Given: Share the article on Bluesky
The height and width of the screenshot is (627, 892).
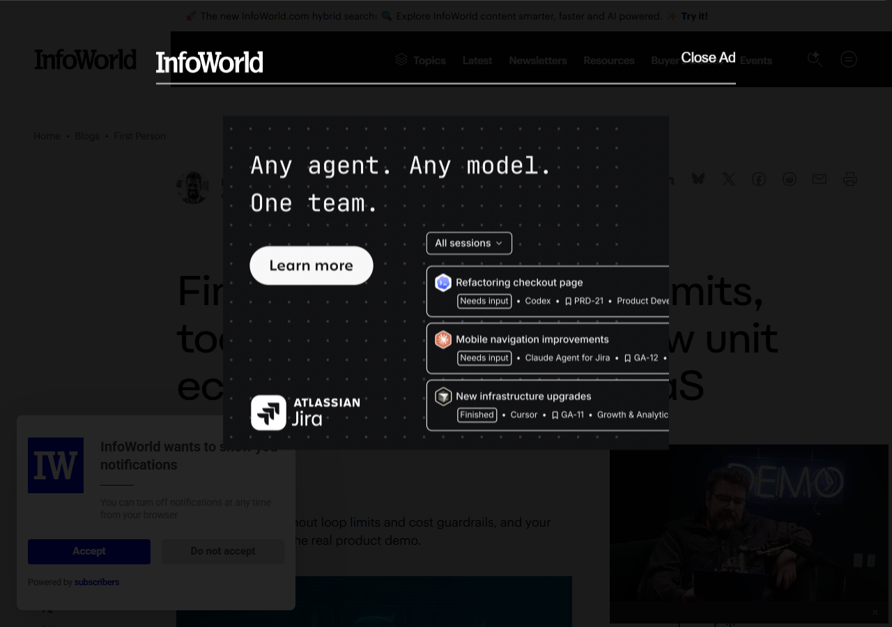Looking at the screenshot, I should 698,179.
